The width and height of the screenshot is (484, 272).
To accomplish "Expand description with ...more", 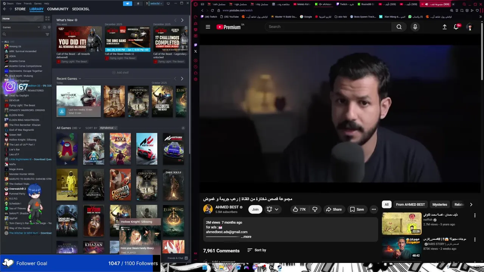I will [246, 237].
